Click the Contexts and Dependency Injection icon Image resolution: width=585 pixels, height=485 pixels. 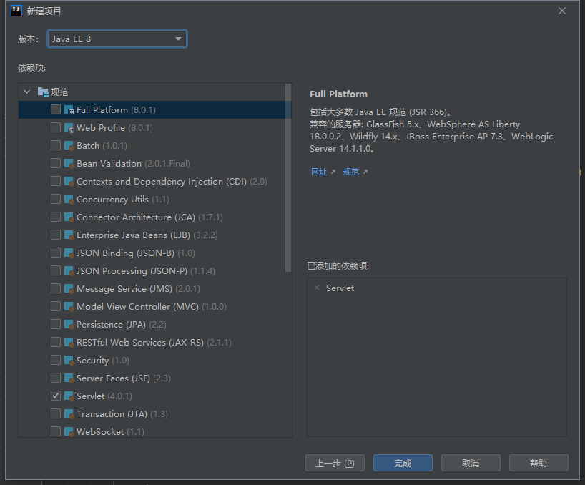point(69,181)
